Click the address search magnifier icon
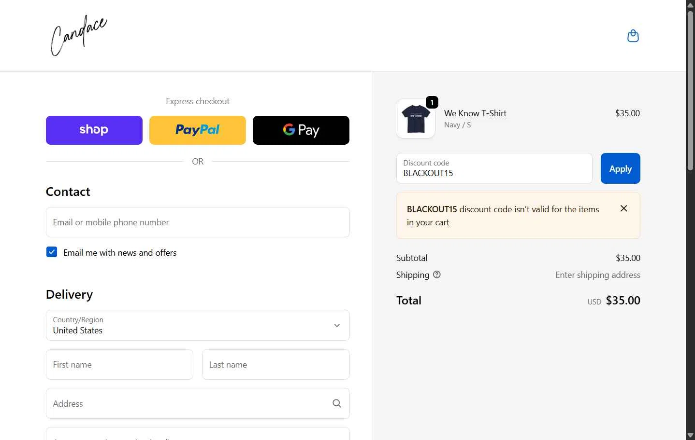 [337, 403]
